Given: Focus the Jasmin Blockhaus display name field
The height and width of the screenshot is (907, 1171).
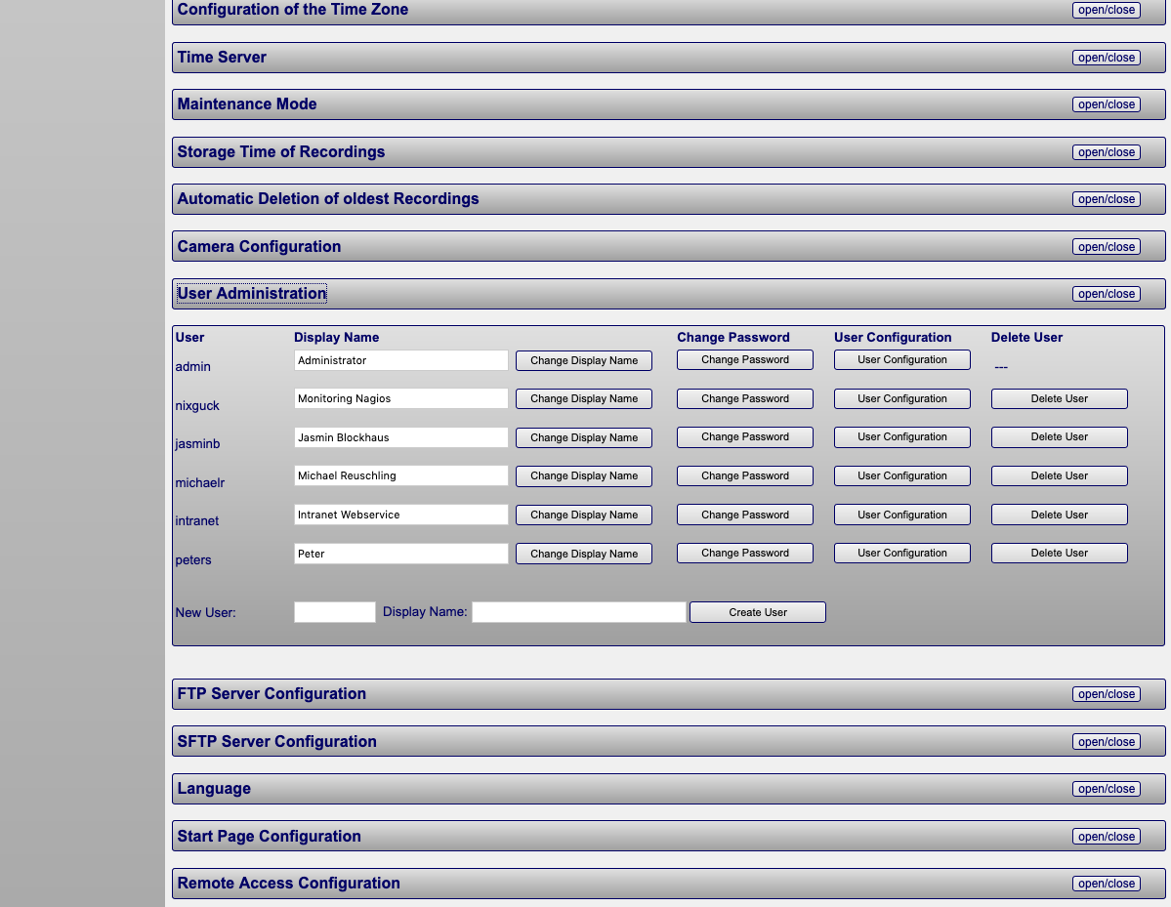Looking at the screenshot, I should pos(401,437).
